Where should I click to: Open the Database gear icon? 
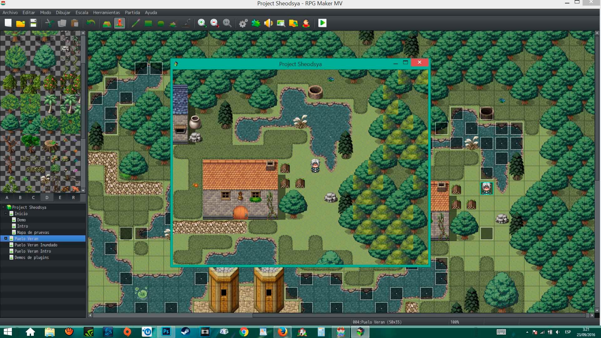(243, 23)
